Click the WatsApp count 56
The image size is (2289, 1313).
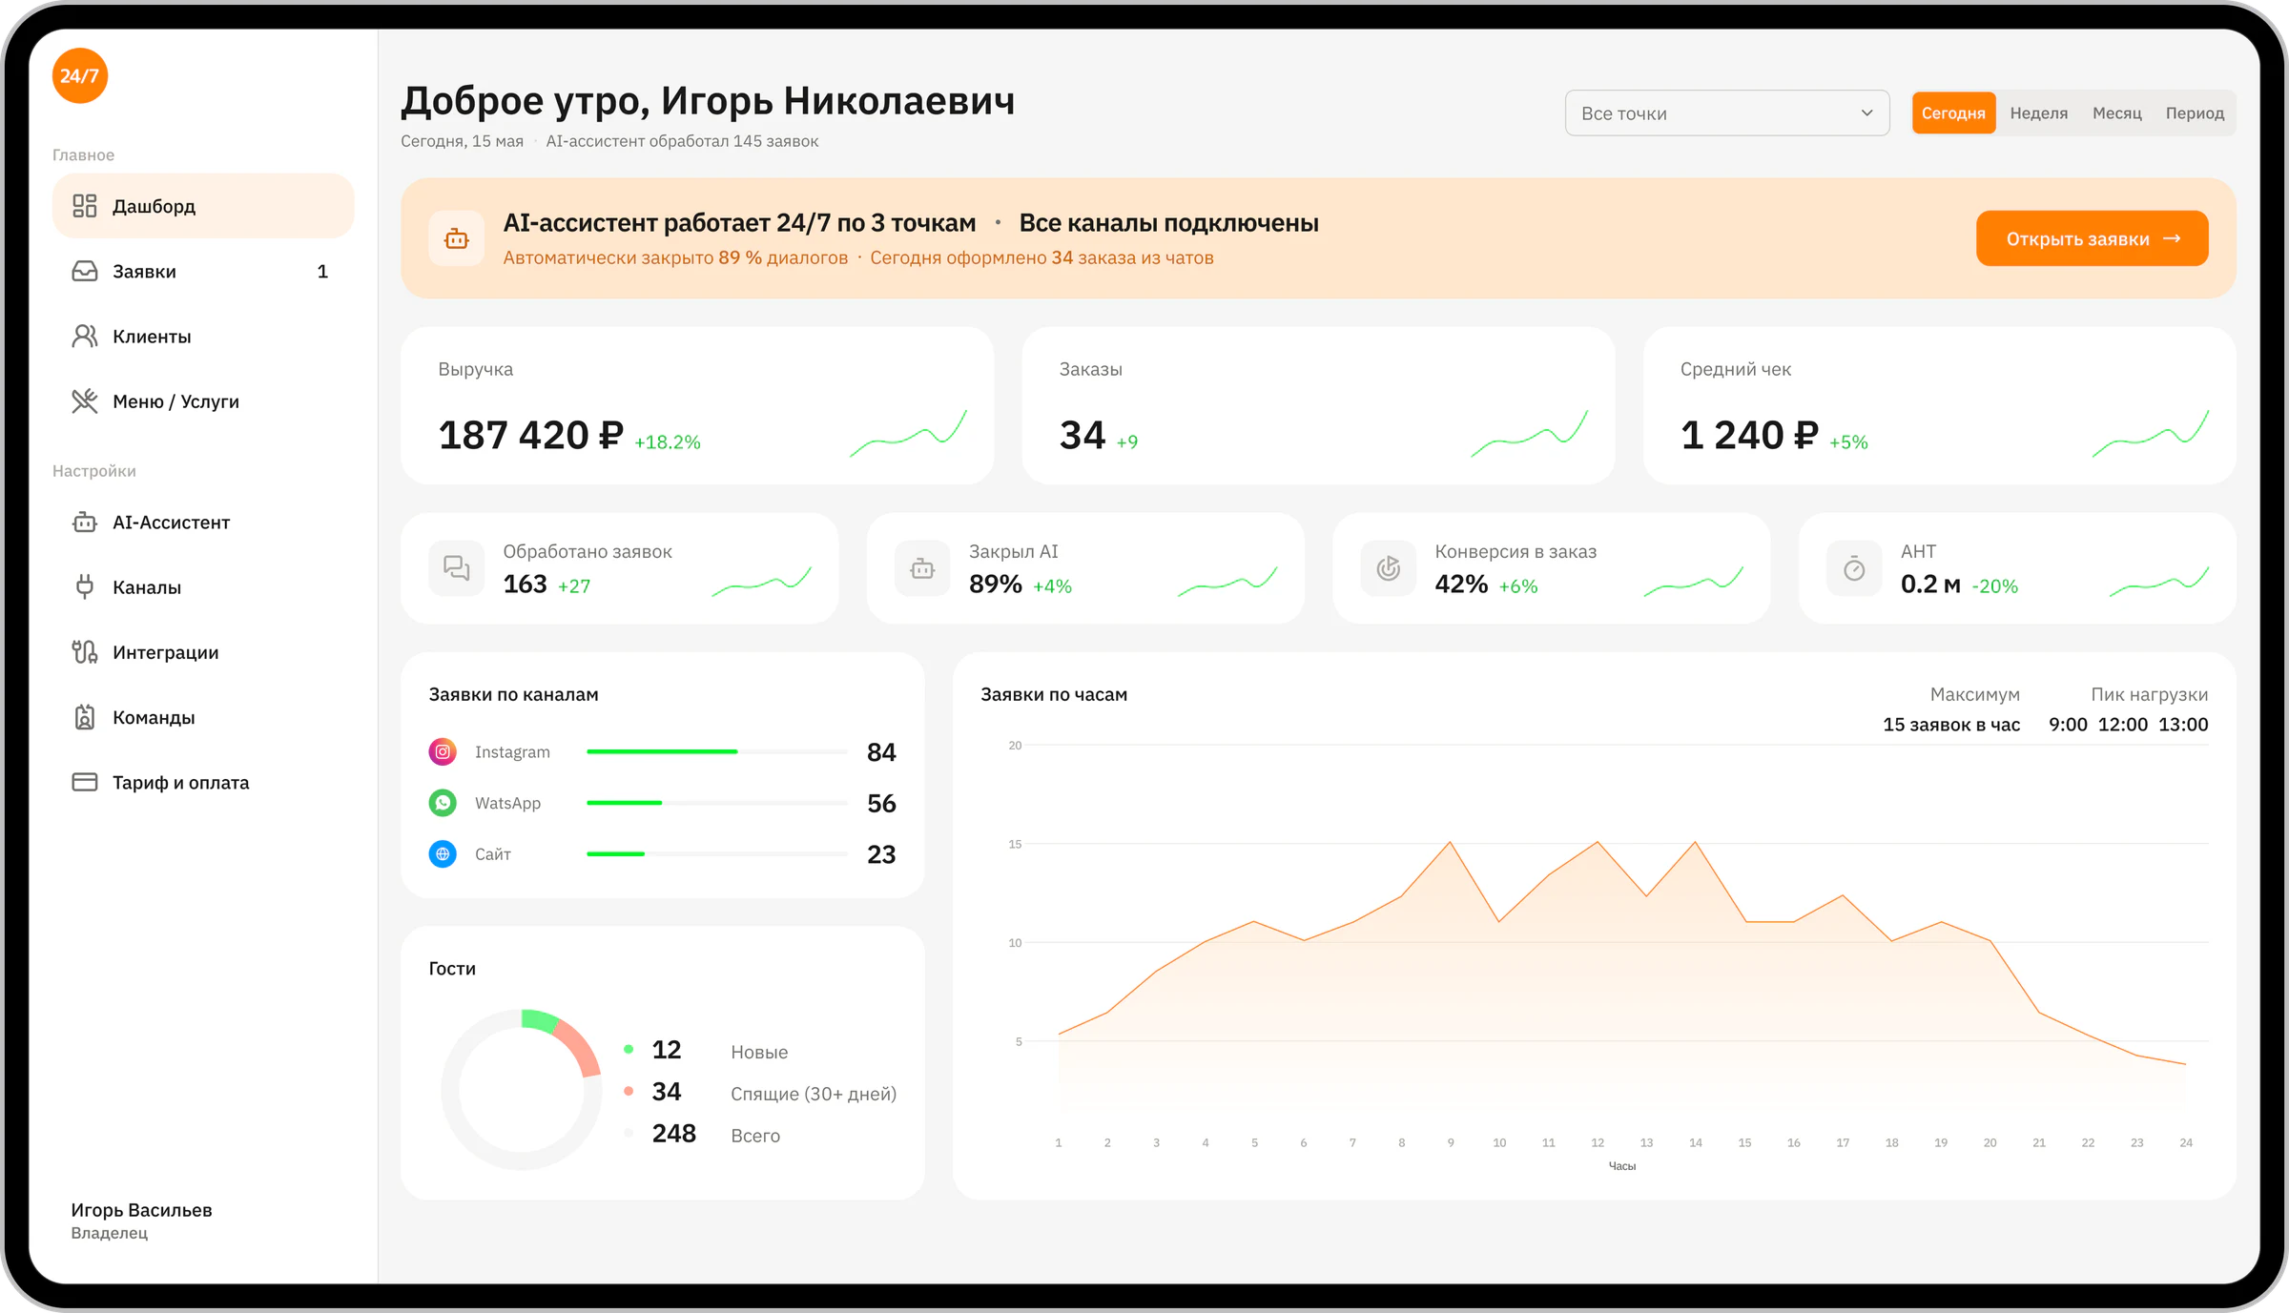click(x=881, y=803)
